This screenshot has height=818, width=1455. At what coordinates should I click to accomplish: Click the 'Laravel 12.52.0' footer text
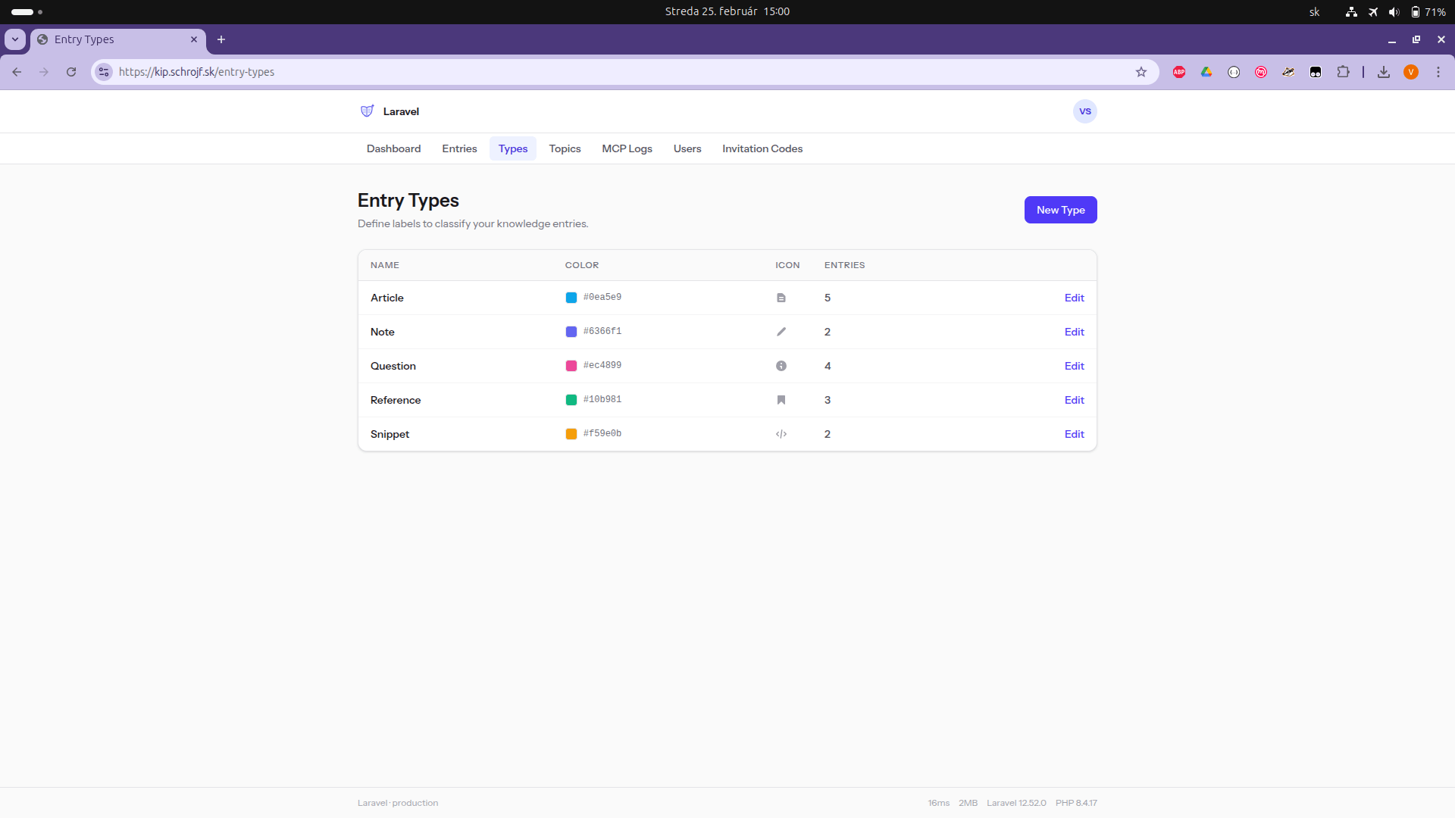(x=1016, y=803)
